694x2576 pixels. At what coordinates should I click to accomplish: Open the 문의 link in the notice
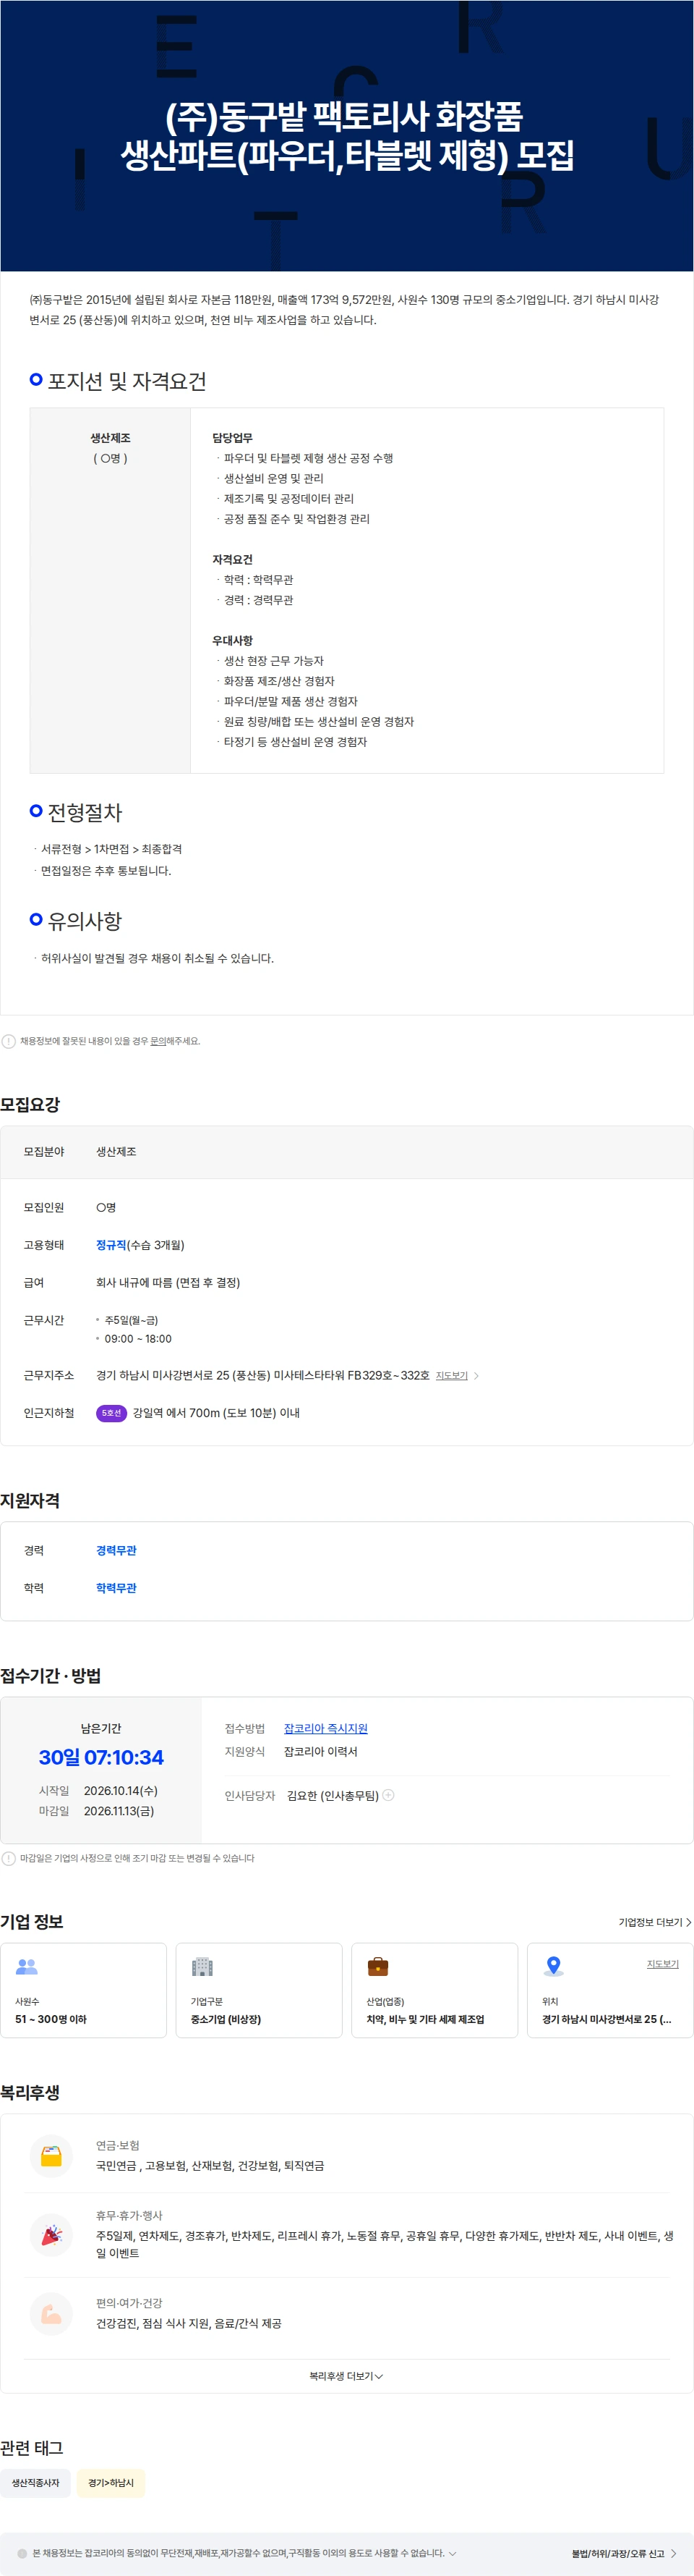pyautogui.click(x=158, y=1040)
